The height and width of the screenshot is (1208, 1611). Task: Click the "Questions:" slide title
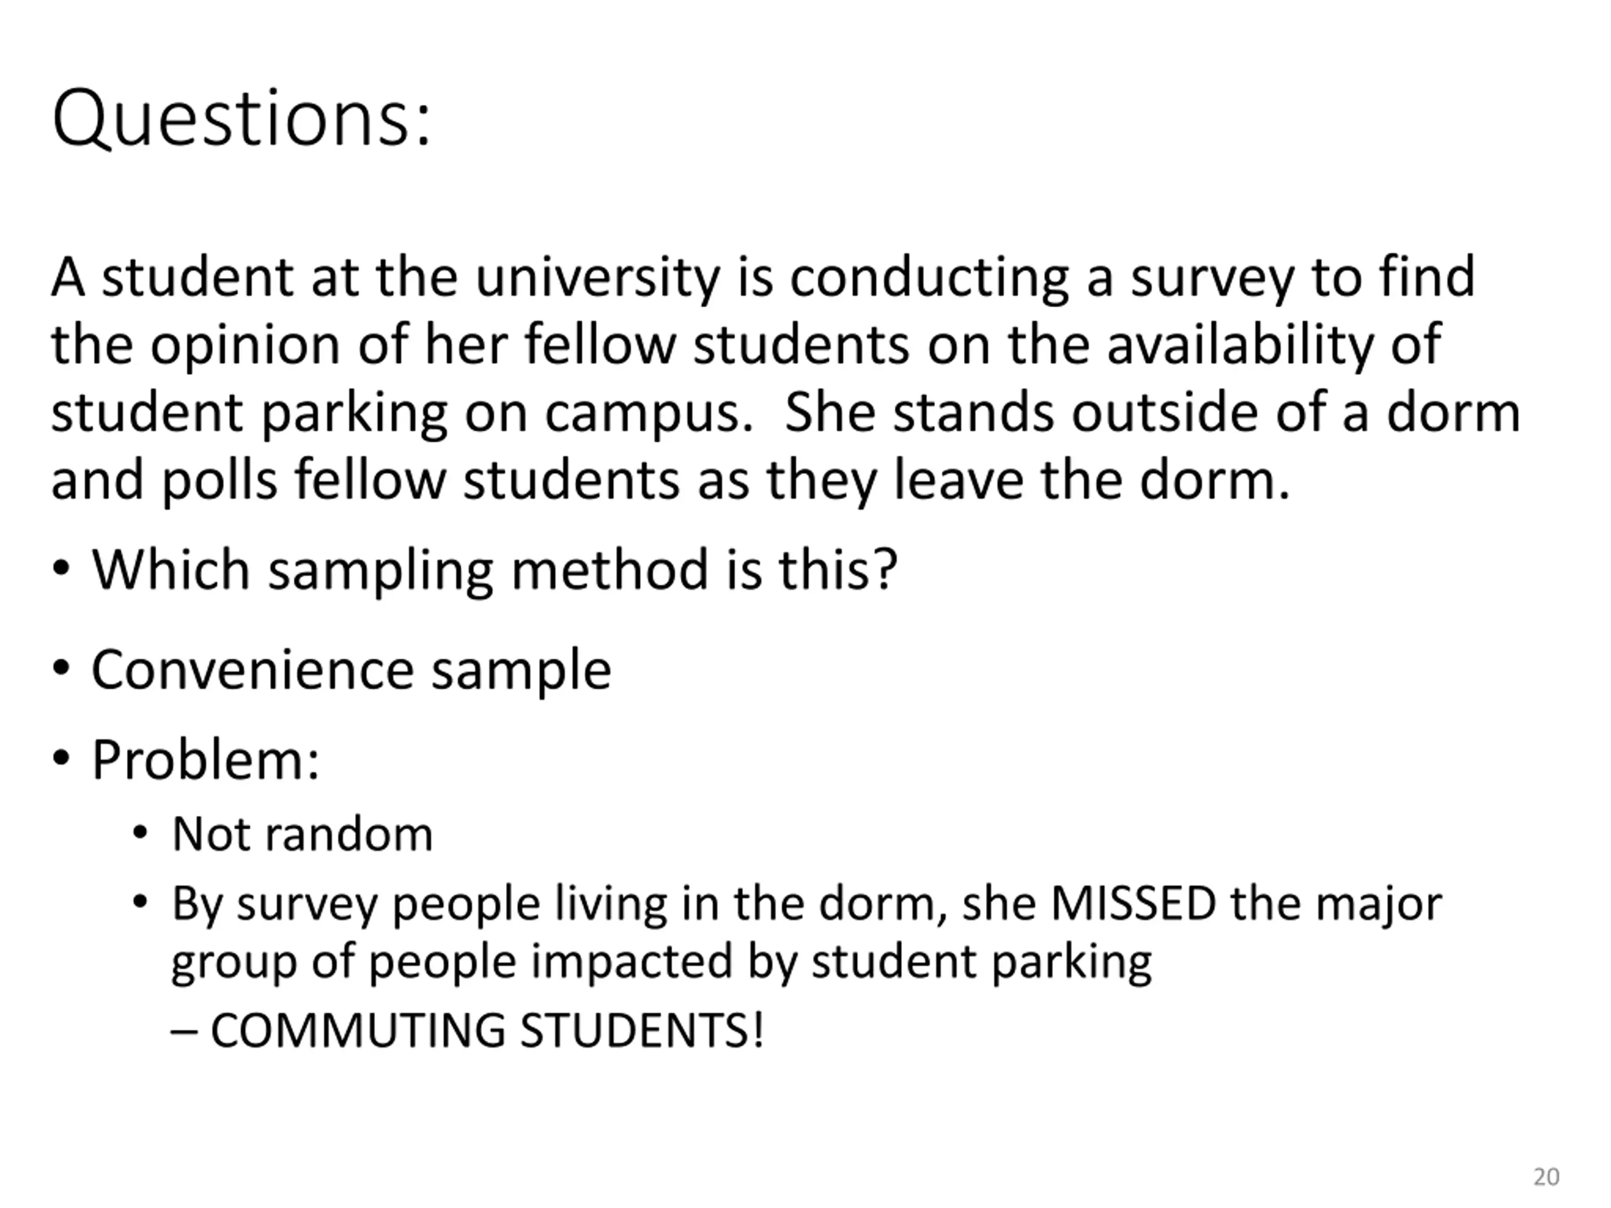pos(242,119)
